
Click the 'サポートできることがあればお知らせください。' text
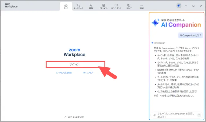pyautogui.click(x=174, y=96)
